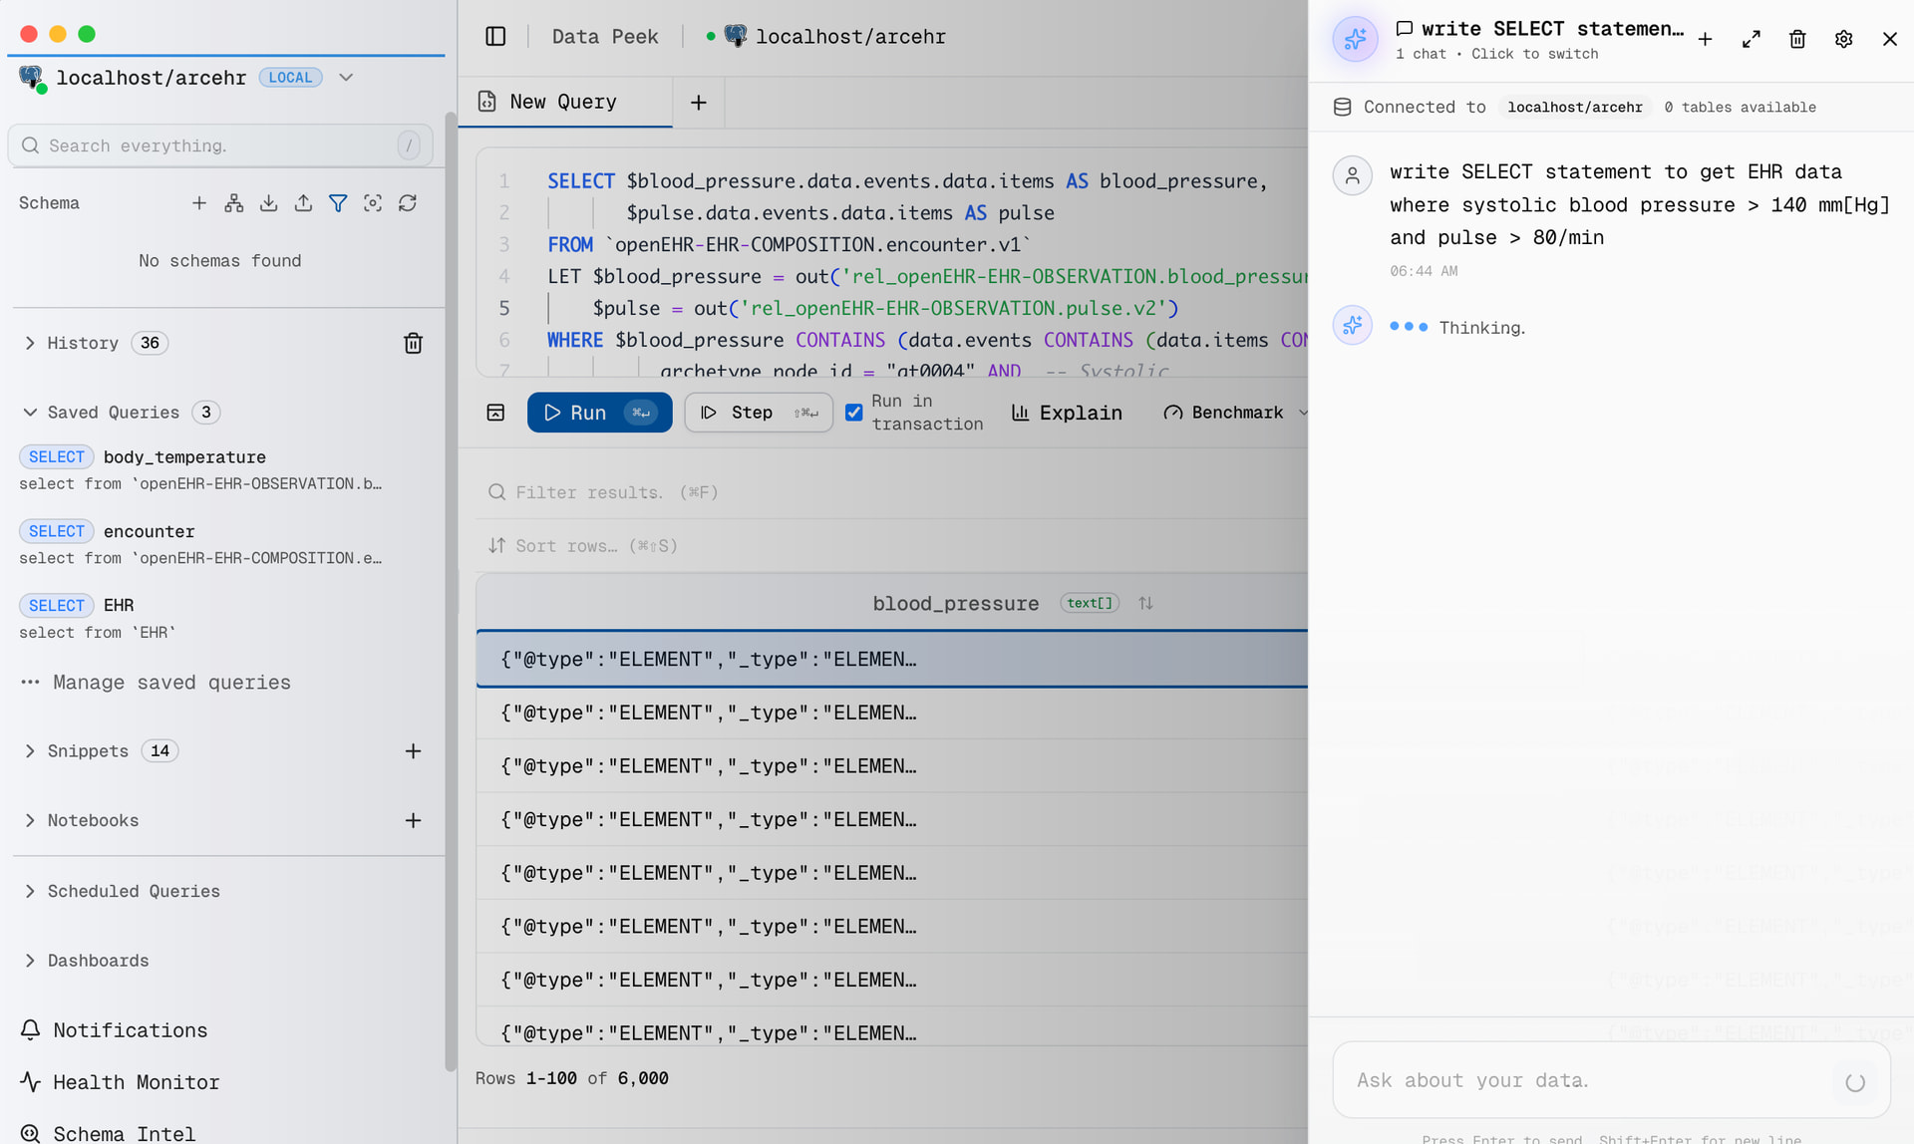Click the schema download icon
This screenshot has height=1144, width=1914.
pyautogui.click(x=269, y=203)
